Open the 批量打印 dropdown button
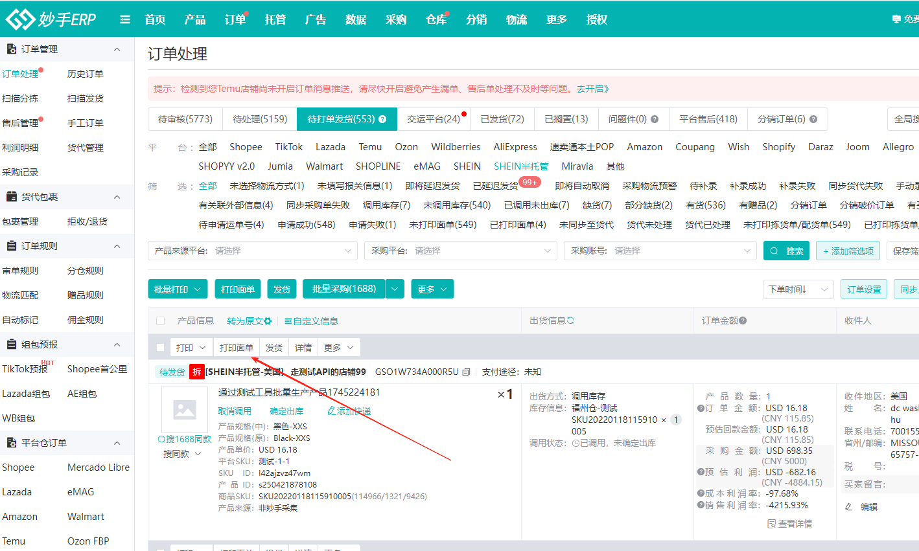 point(178,289)
